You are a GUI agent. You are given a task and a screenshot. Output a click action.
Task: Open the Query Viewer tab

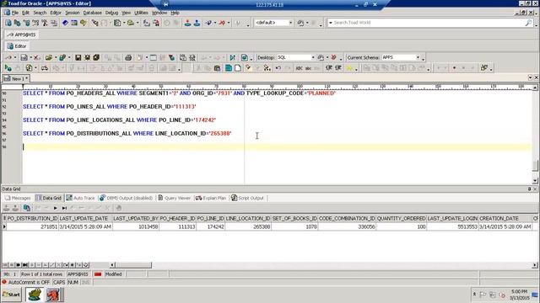pyautogui.click(x=175, y=199)
